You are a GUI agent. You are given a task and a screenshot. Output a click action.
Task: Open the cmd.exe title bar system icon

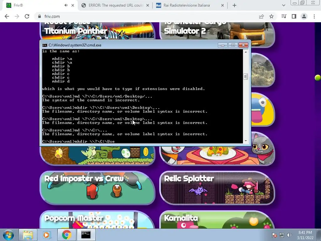tap(45, 45)
